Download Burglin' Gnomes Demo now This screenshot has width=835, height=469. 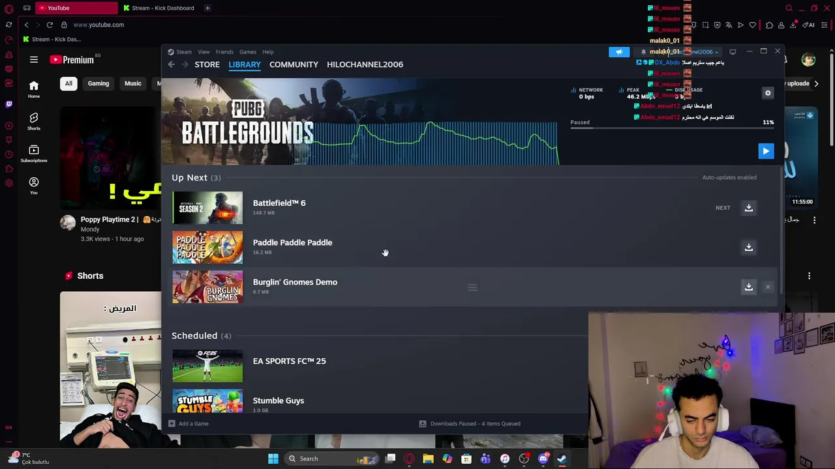[749, 287]
